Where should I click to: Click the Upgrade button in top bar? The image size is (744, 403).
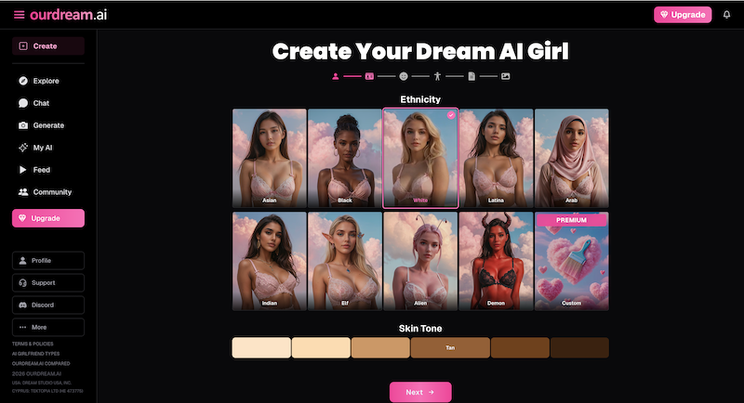point(683,15)
